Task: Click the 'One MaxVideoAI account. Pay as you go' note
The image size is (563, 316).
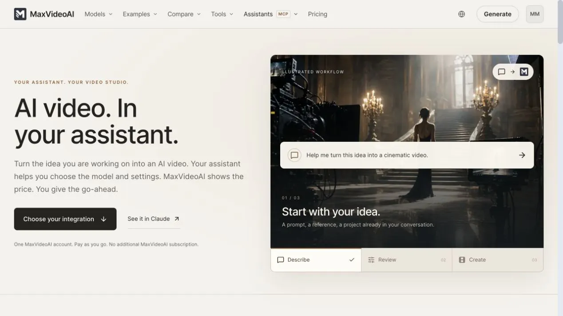Action: 106,244
